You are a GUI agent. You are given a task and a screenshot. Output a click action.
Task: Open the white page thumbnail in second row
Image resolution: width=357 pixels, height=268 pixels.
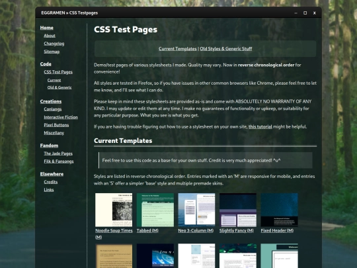pos(196,255)
